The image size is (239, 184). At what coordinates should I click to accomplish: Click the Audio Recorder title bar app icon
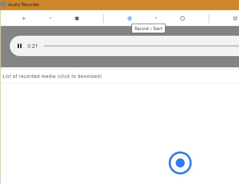coord(3,5)
